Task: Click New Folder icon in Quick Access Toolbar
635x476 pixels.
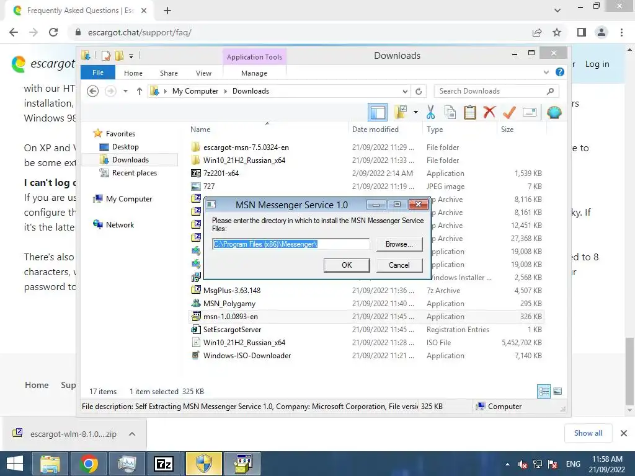Action: (x=119, y=56)
